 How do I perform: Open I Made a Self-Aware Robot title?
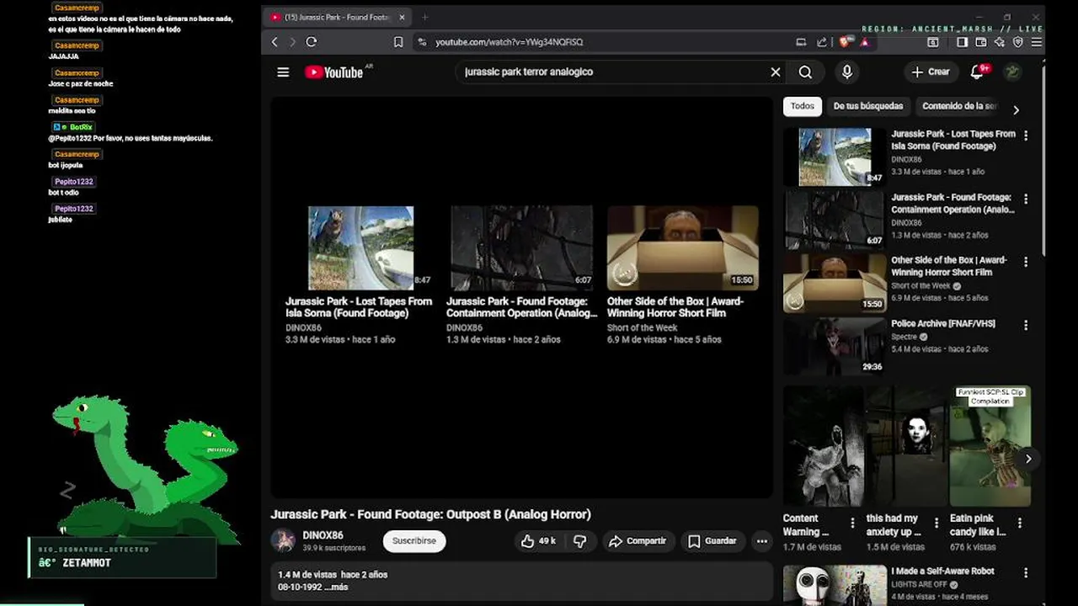tap(942, 571)
